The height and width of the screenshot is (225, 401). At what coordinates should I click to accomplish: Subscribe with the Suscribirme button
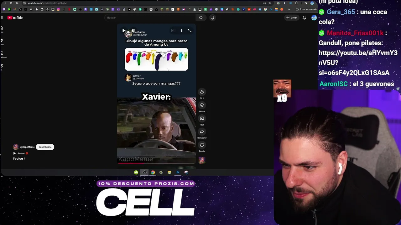click(45, 147)
